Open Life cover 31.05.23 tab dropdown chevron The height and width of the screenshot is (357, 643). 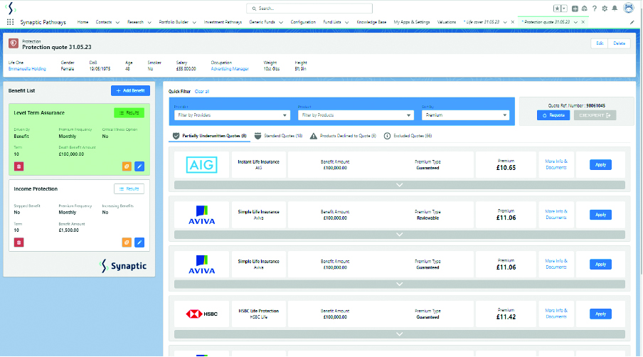(x=505, y=22)
